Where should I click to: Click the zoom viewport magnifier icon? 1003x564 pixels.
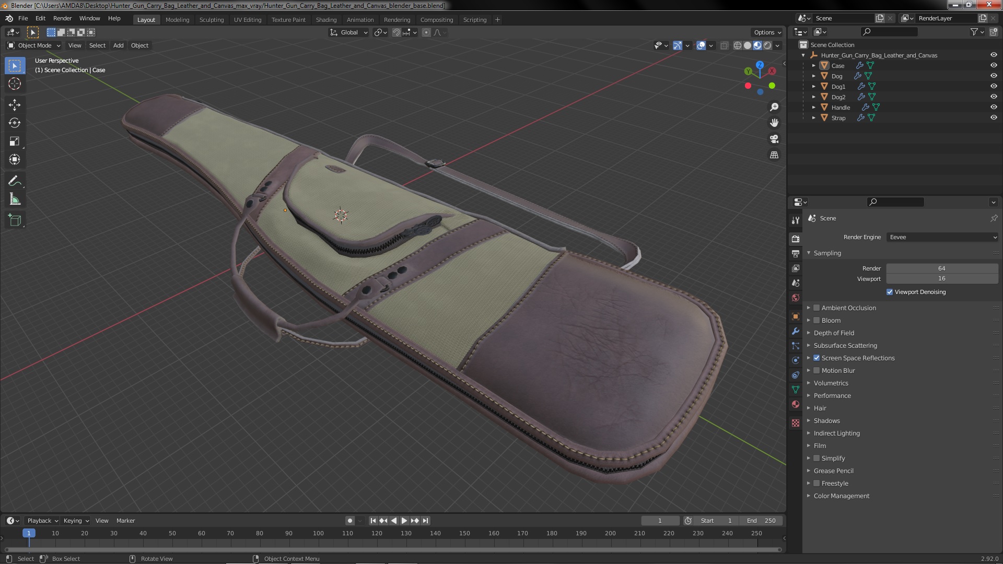pyautogui.click(x=774, y=107)
